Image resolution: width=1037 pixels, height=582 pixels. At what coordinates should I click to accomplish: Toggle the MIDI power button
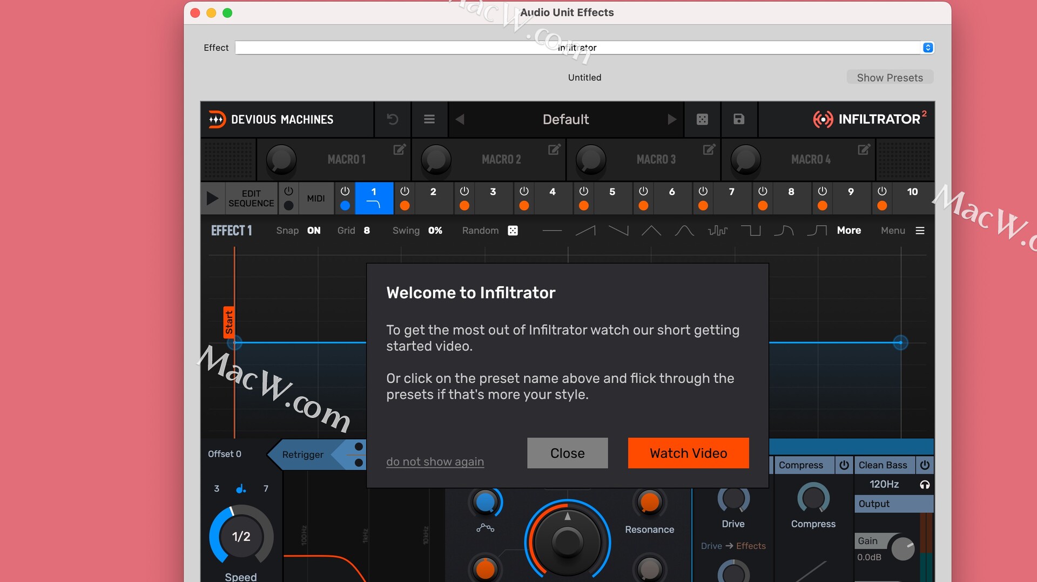click(x=288, y=191)
